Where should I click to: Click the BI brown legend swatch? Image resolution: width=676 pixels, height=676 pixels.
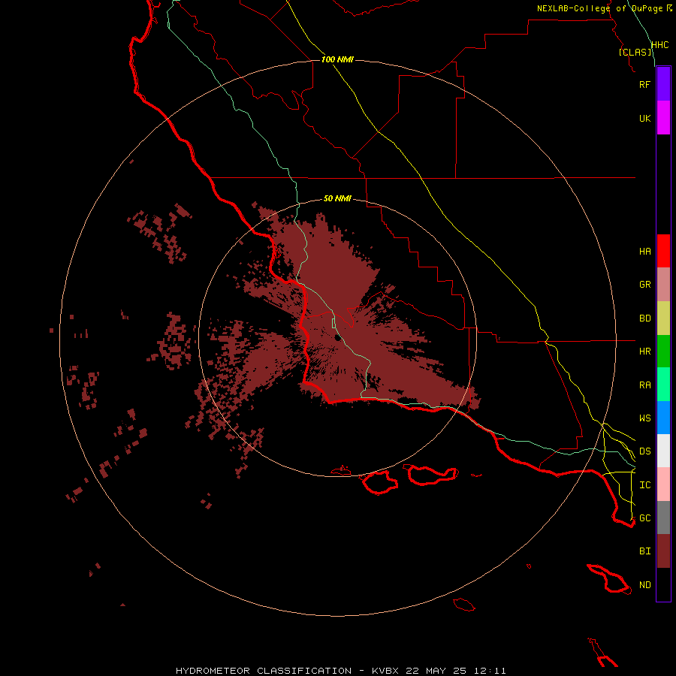tap(663, 551)
